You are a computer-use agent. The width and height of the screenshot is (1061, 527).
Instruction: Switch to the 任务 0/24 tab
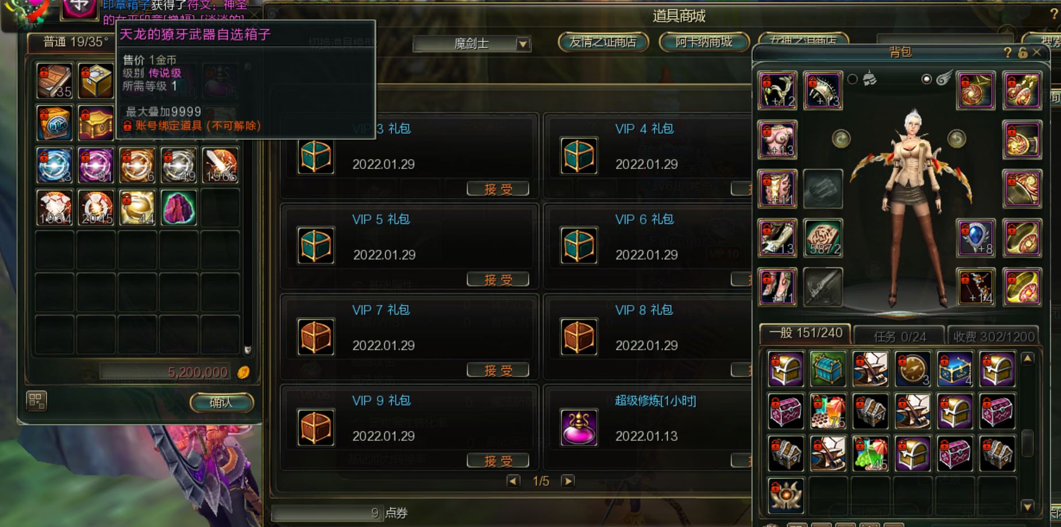pos(899,336)
